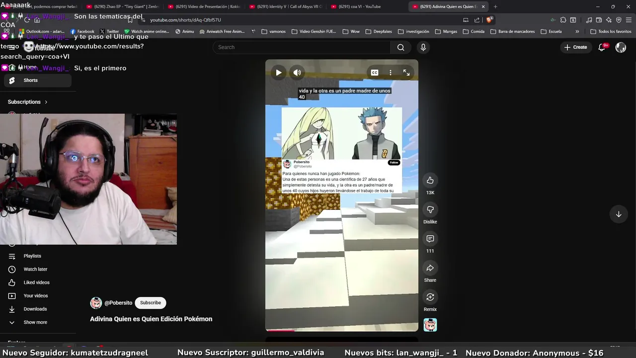Like the Short with thumbs up
The height and width of the screenshot is (358, 636).
coord(430,180)
